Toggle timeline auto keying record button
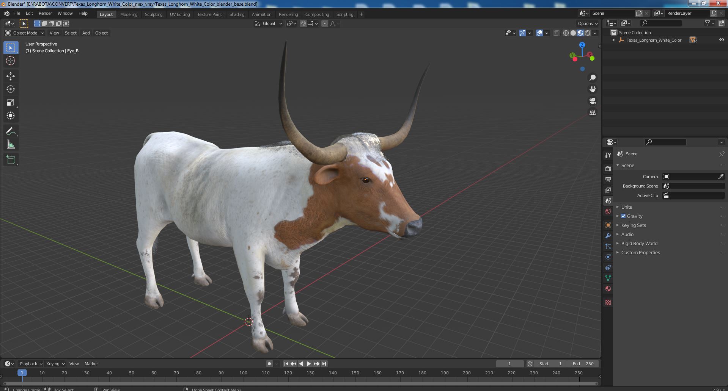Screen dimensions: 728x391 click(x=269, y=364)
